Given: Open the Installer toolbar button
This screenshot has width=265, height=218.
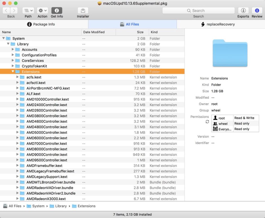Looking at the screenshot, I should point(83,11).
